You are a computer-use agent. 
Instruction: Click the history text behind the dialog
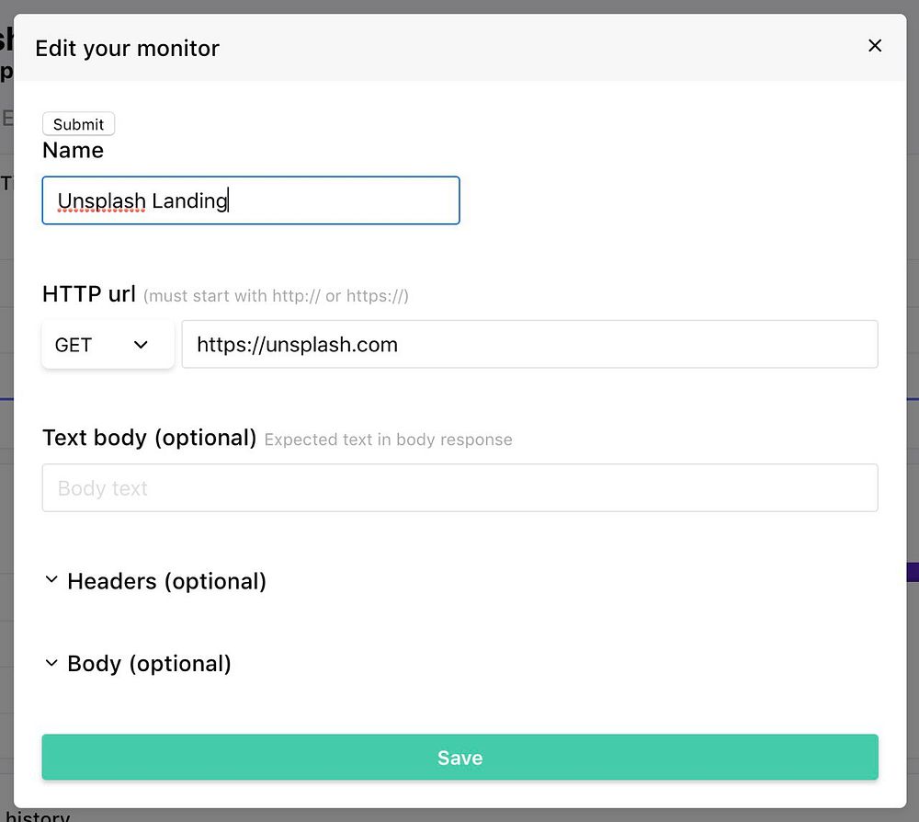pyautogui.click(x=43, y=816)
